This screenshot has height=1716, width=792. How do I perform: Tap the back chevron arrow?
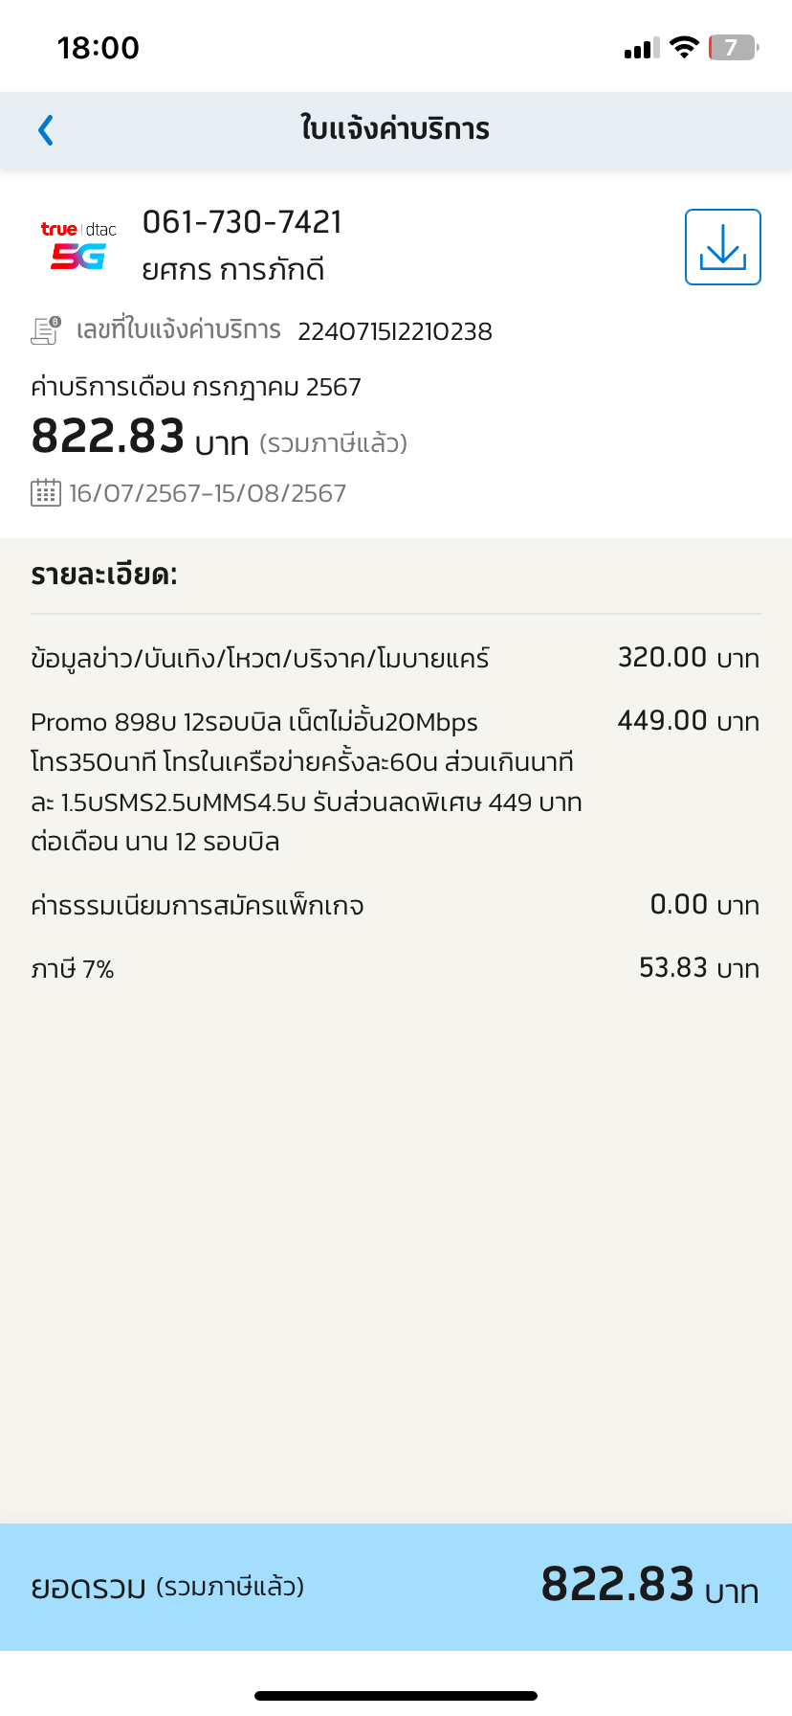(45, 130)
